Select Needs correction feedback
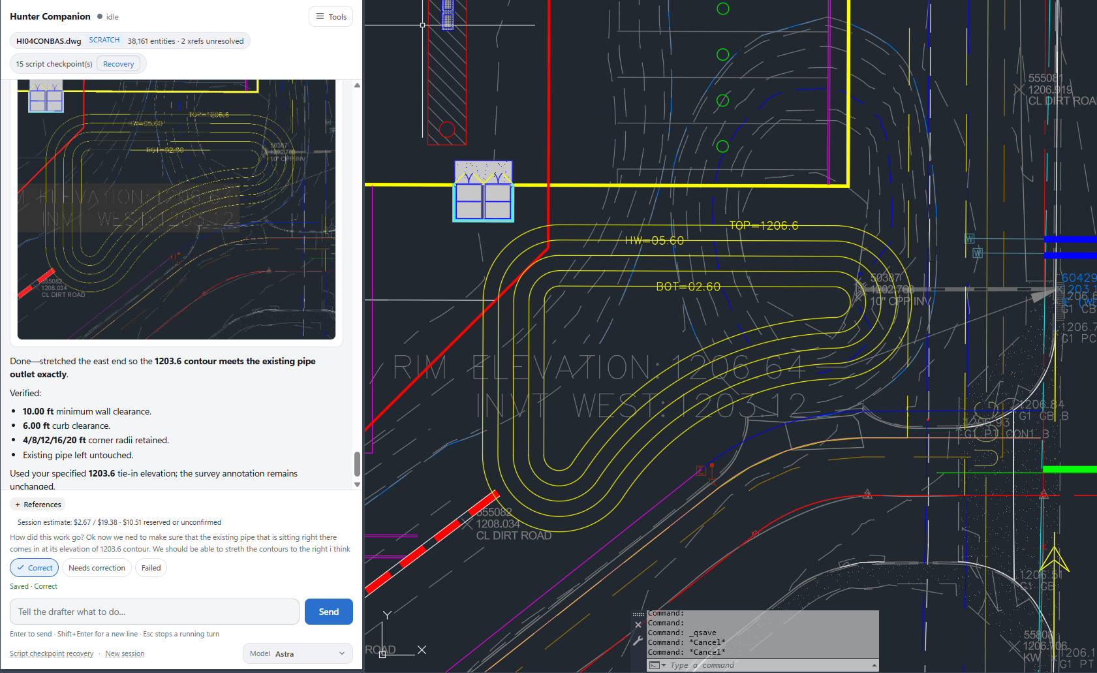 (97, 568)
